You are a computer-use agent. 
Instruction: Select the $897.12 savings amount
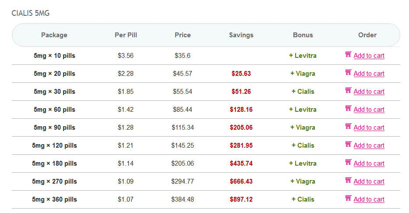(241, 199)
